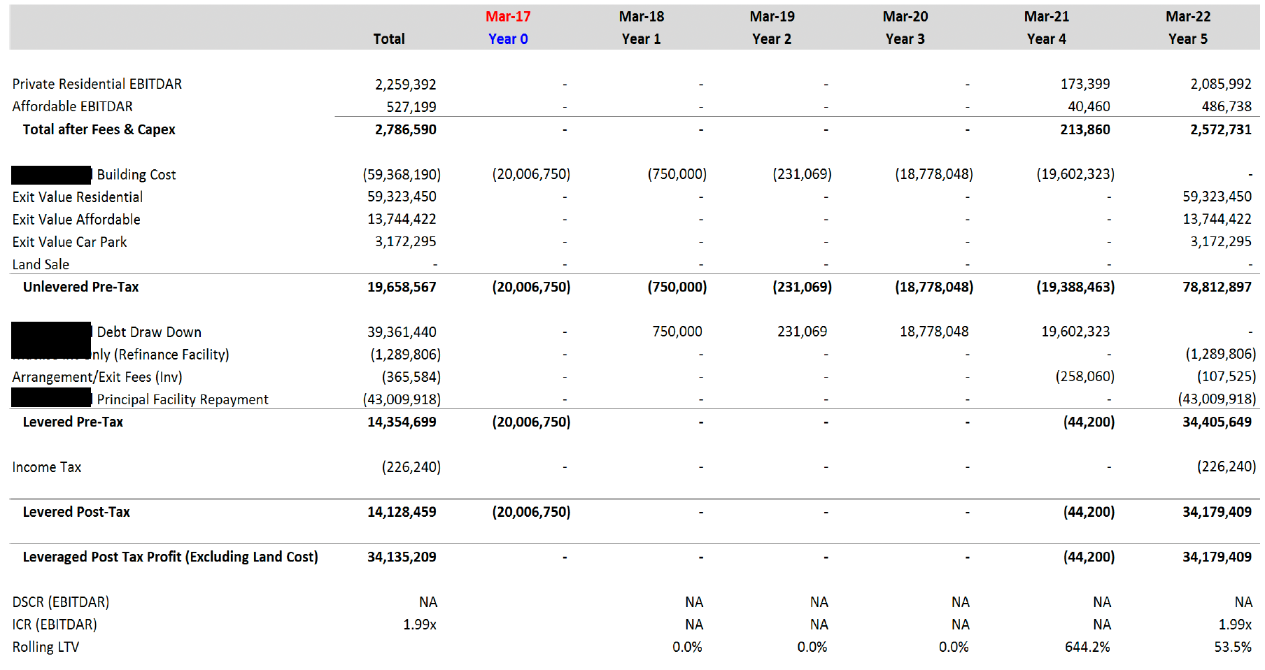Screen dimensions: 1265x670
Task: Click the Levered Post-Tax row label
Action: (x=76, y=512)
